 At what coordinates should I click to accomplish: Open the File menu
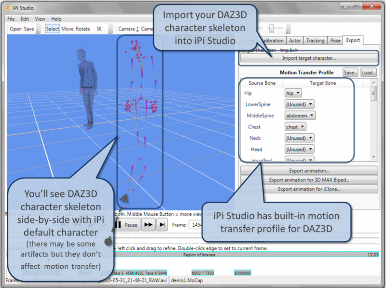[11, 19]
